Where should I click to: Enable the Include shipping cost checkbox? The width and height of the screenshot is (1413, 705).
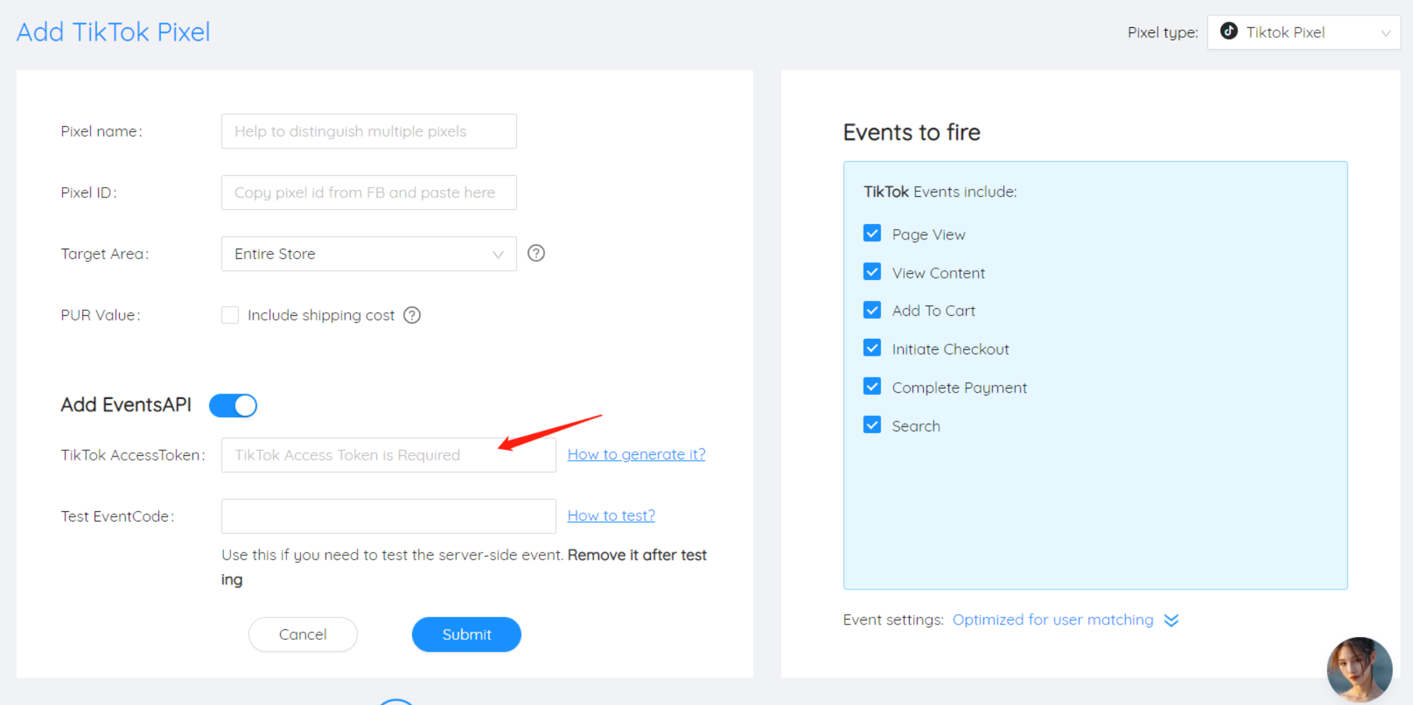230,315
